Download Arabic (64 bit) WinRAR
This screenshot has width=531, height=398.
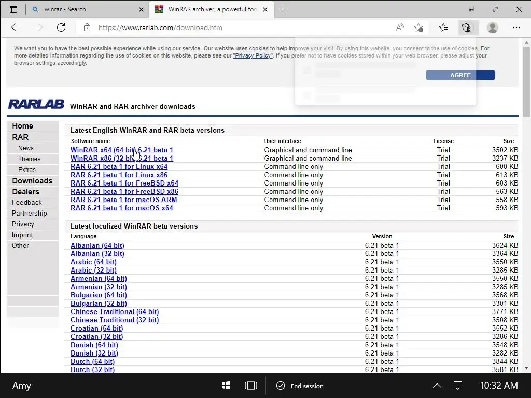[93, 262]
